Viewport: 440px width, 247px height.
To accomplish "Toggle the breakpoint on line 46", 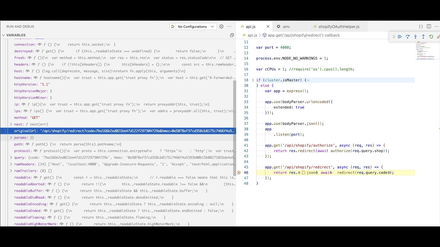I will 239,173.
